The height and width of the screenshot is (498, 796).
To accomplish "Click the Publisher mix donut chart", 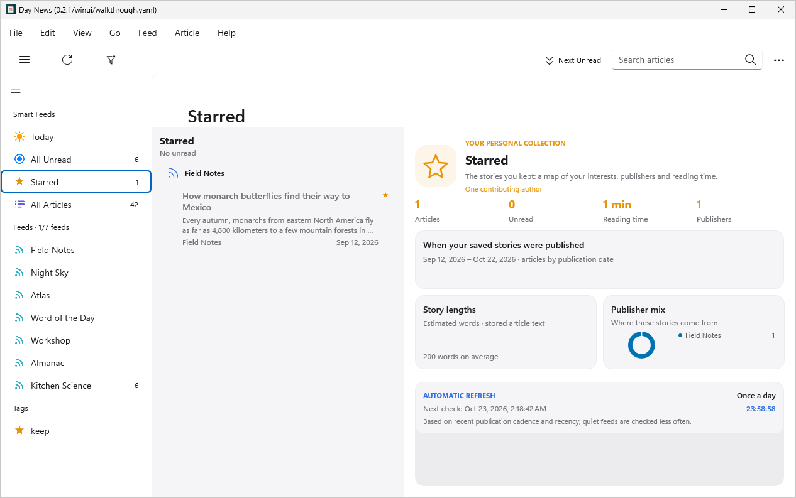I will (x=641, y=345).
